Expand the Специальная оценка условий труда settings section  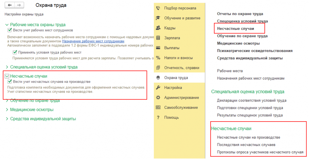click(7, 67)
